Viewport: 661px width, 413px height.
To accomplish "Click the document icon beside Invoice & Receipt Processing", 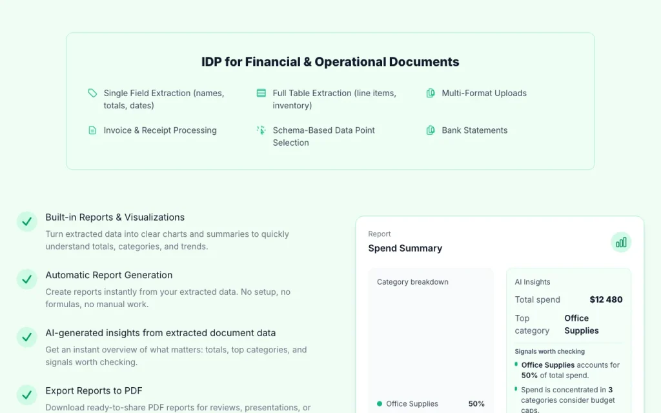I will [92, 130].
